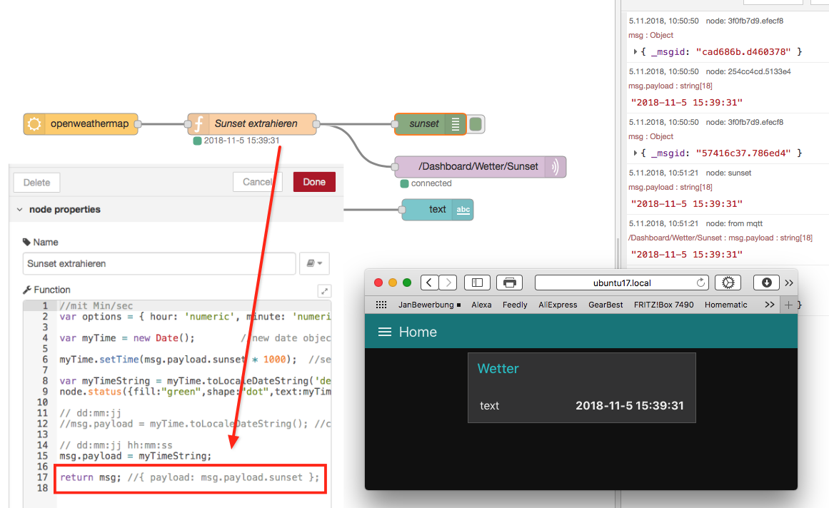Click the ubuntu17.local address bar
Screen dimensions: 829x508
coord(622,283)
